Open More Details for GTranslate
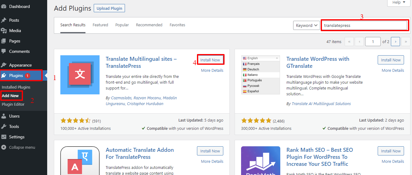This screenshot has height=175, width=412. (393, 70)
